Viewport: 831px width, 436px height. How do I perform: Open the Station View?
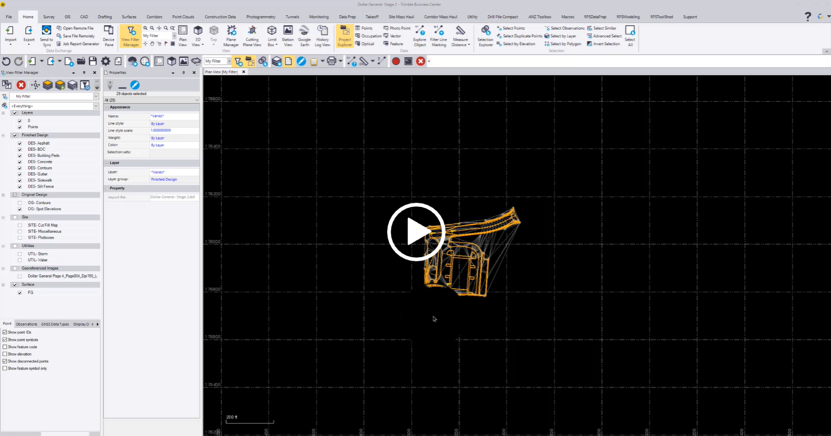click(288, 36)
